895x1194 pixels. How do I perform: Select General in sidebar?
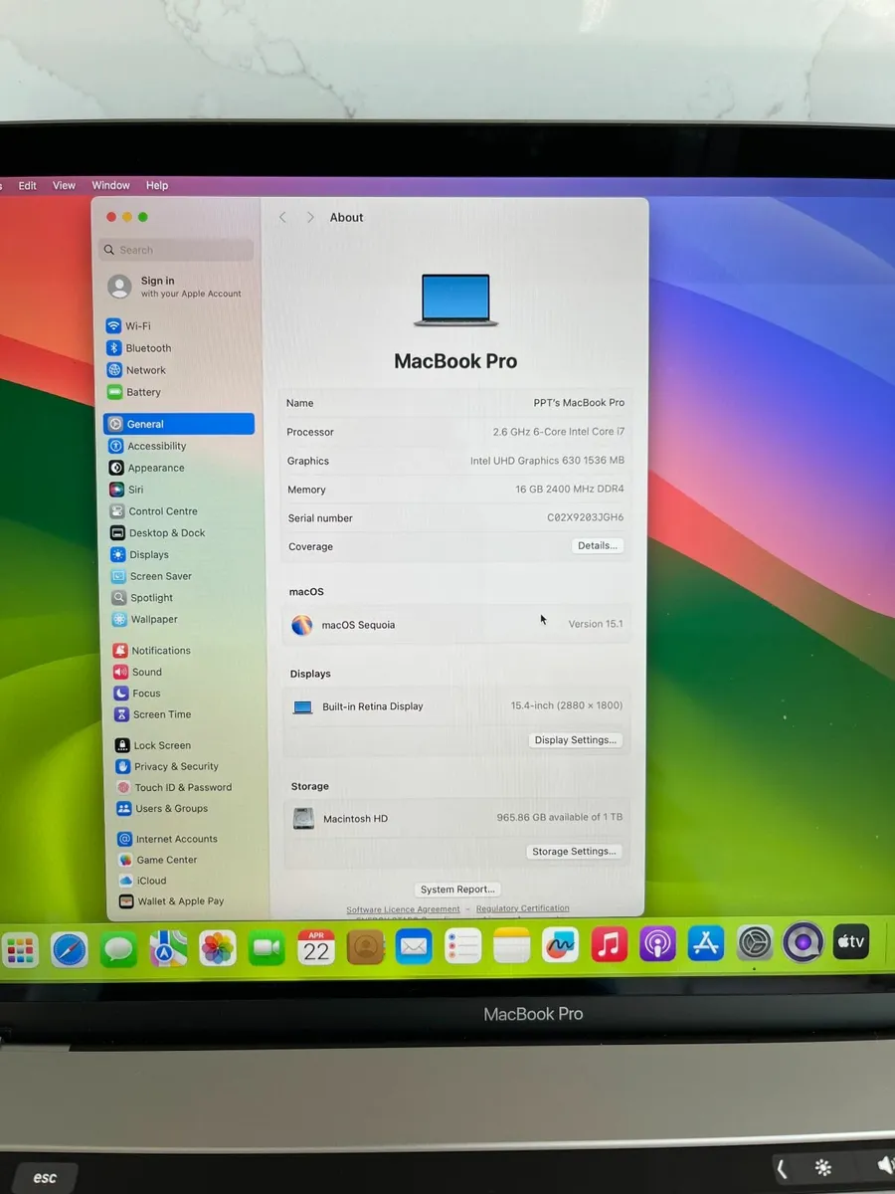(179, 424)
